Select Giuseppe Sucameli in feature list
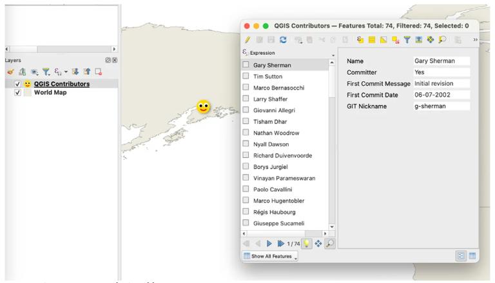This screenshot has height=283, width=495. (278, 223)
